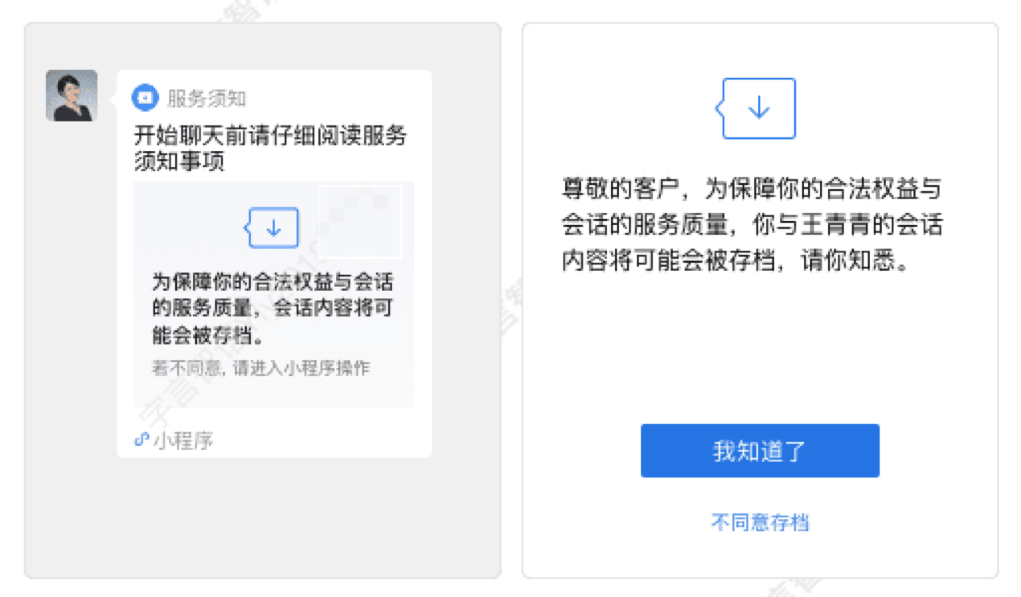Click the mini program chain-link icon
This screenshot has width=1021, height=597.
pyautogui.click(x=142, y=439)
